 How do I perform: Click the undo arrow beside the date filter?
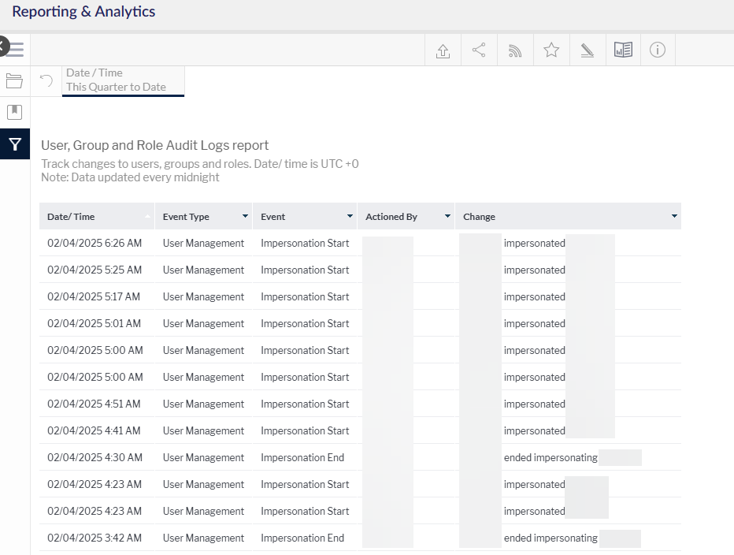click(x=46, y=80)
